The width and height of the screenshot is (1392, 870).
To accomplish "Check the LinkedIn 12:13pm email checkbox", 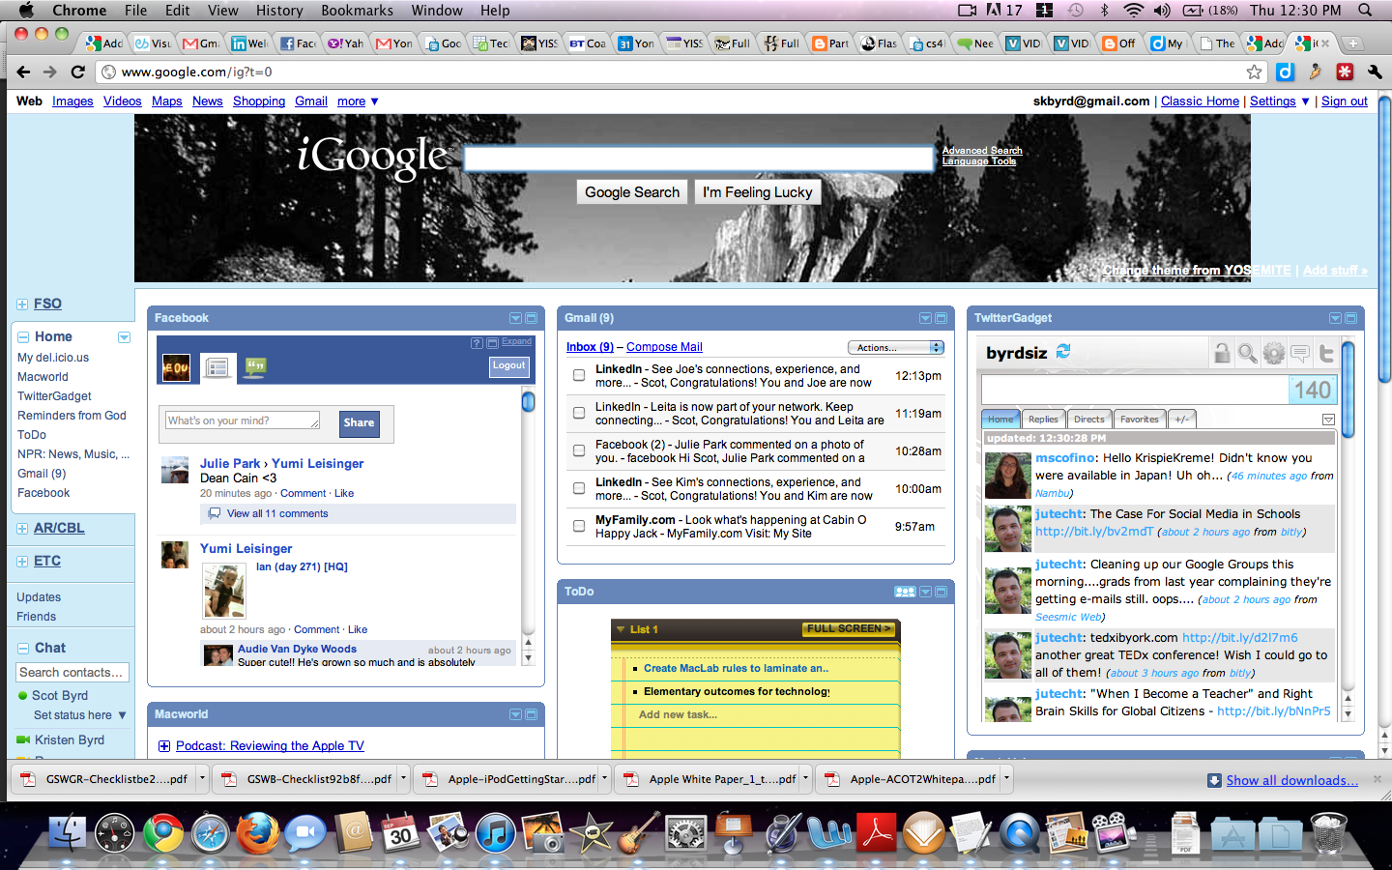I will (x=579, y=375).
